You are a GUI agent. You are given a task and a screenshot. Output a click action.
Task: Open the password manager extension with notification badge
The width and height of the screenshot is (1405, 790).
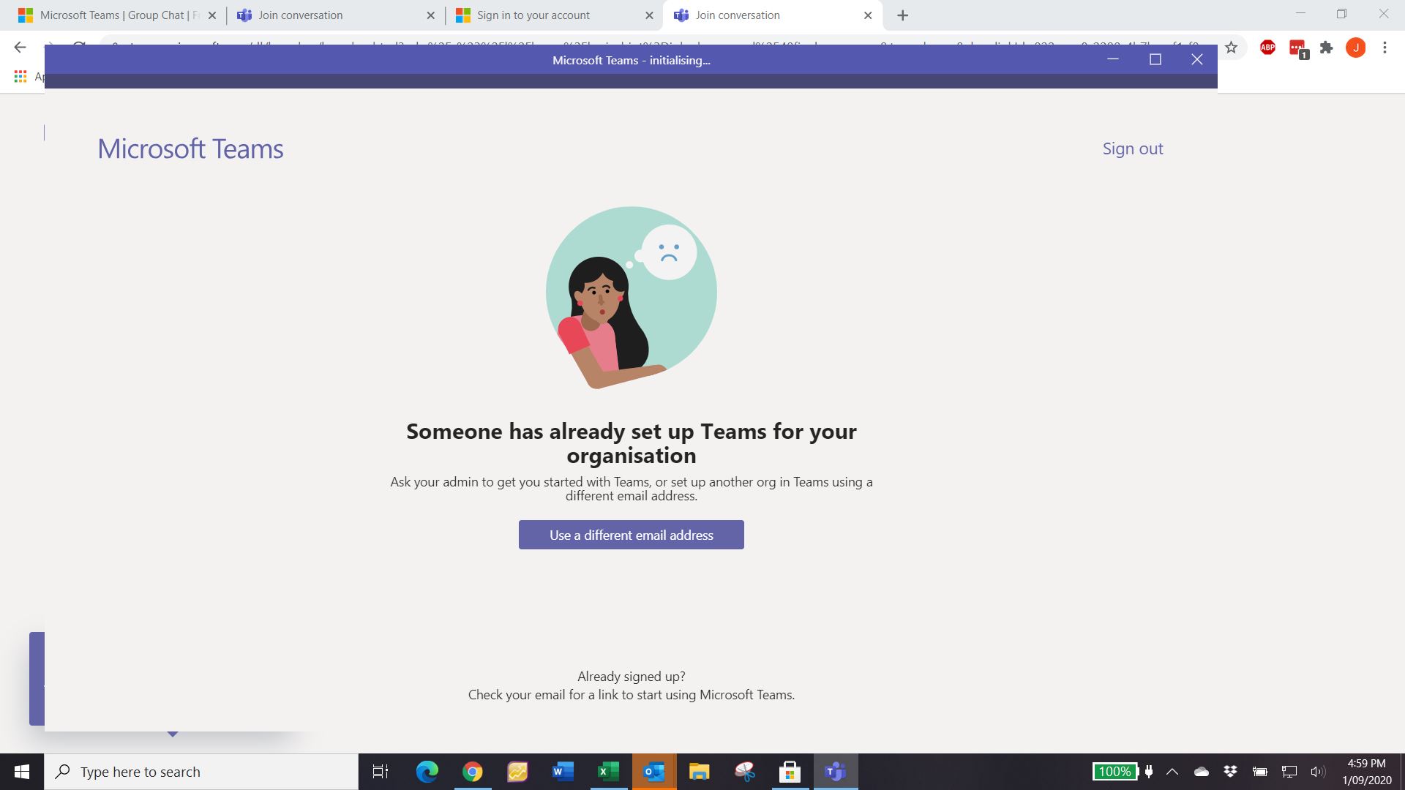(x=1297, y=47)
